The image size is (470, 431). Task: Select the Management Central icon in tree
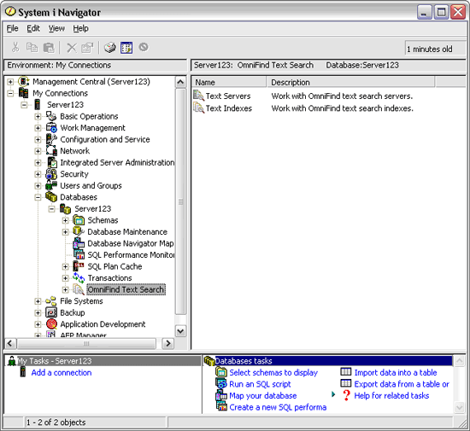(x=24, y=81)
